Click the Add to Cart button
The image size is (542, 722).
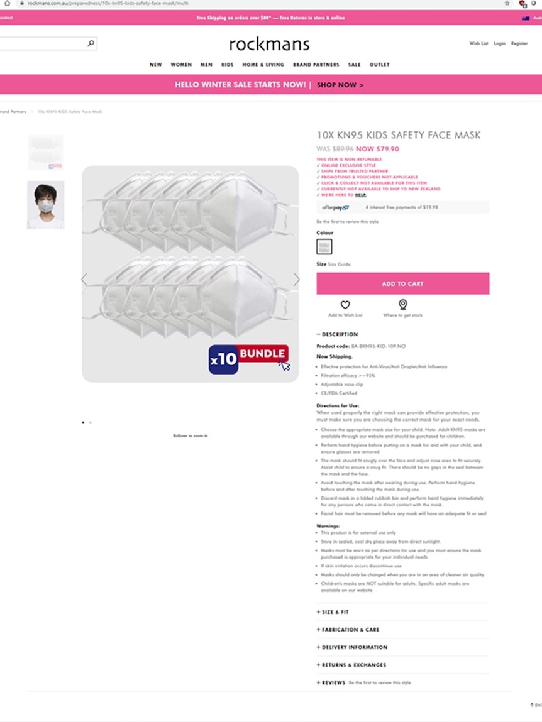(x=403, y=283)
